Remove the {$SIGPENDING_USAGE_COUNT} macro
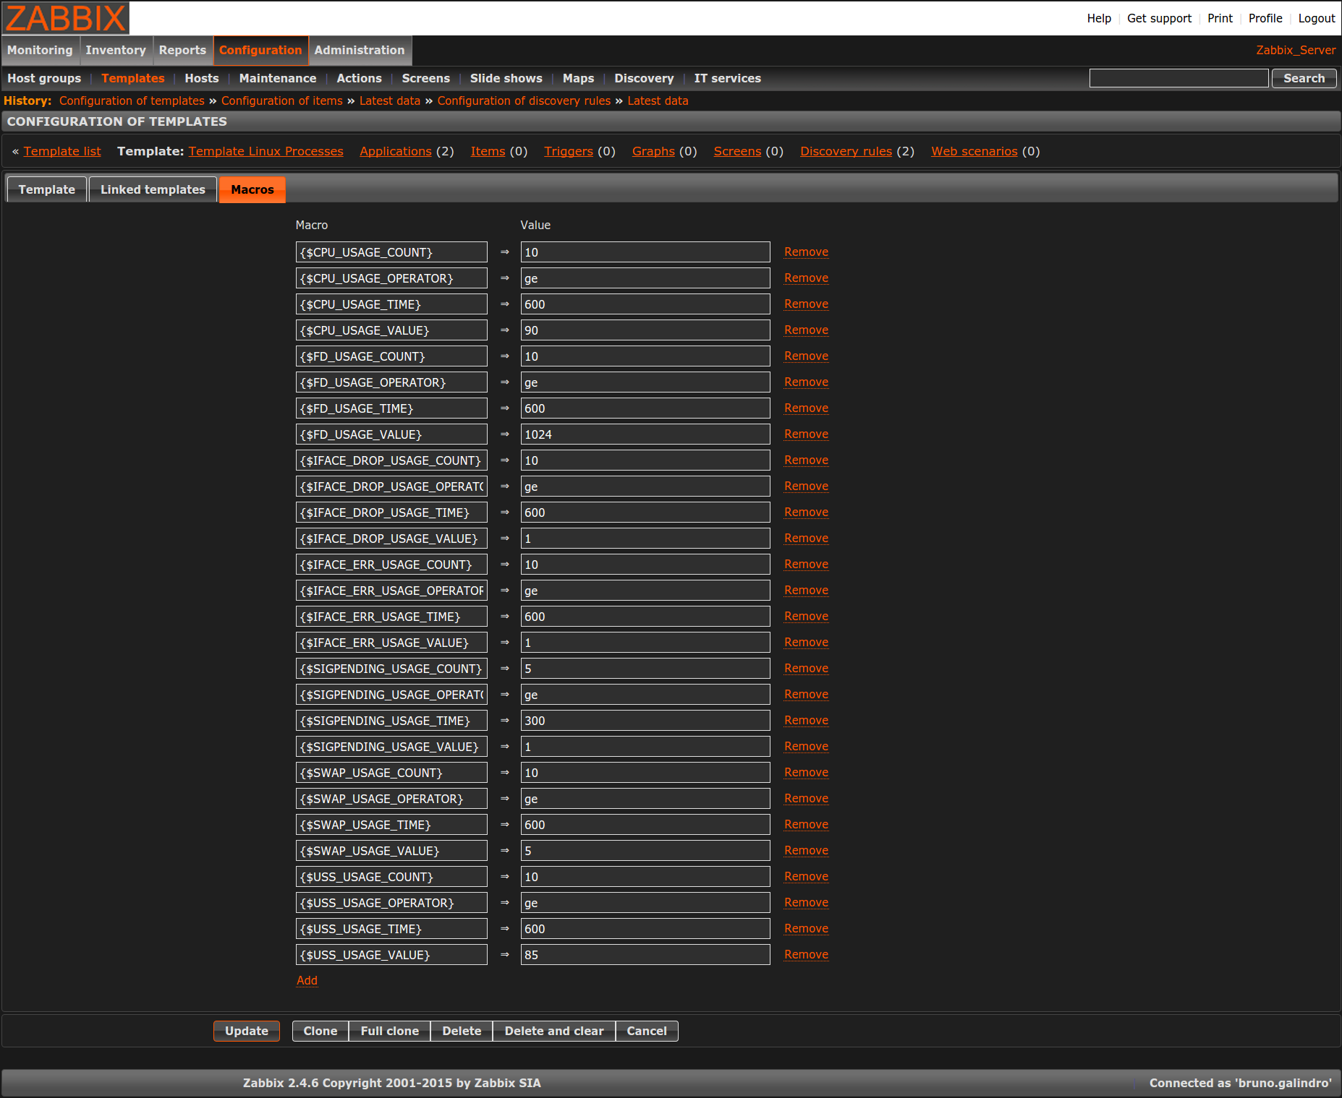This screenshot has height=1098, width=1342. point(806,668)
